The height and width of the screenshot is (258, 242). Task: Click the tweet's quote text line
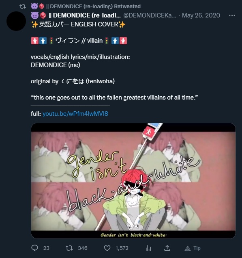point(114,98)
